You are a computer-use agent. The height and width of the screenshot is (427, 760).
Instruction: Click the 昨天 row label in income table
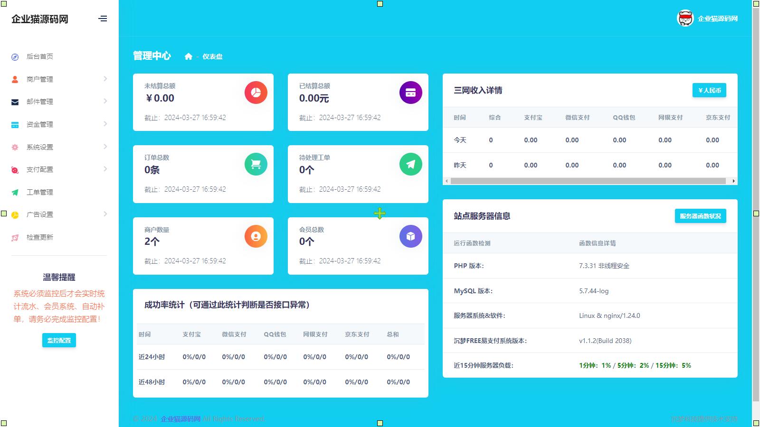point(460,165)
